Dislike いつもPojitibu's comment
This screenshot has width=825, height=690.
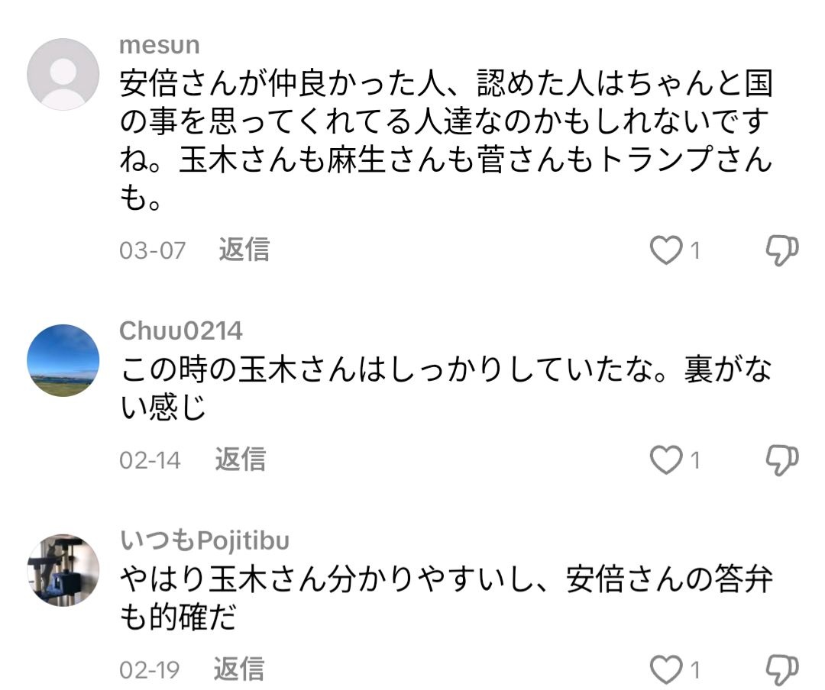tap(781, 669)
